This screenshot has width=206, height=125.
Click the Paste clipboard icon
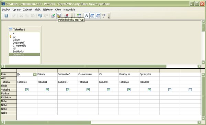tap(33, 16)
